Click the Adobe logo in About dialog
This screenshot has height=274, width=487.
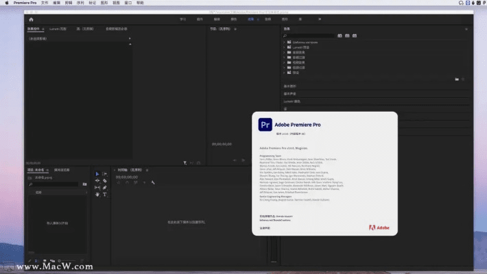tap(379, 228)
